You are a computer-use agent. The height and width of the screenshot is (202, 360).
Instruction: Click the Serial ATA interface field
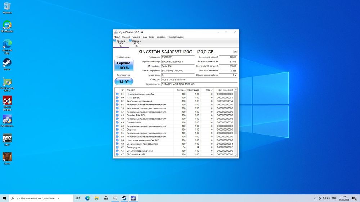(x=178, y=66)
